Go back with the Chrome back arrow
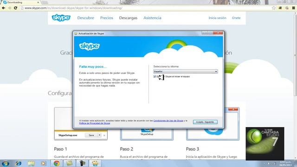Image resolution: width=297 pixels, height=167 pixels. click(x=3, y=8)
